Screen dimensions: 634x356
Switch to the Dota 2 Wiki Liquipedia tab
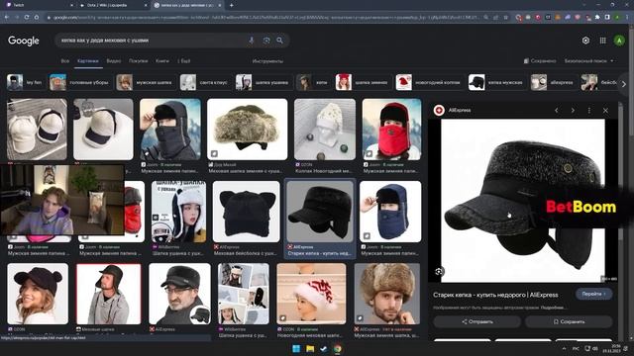point(113,5)
